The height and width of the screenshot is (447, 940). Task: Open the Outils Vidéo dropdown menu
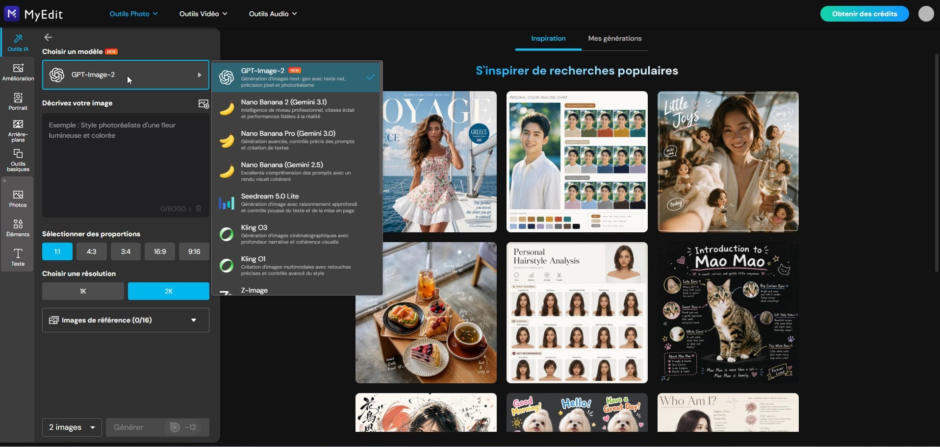(203, 14)
